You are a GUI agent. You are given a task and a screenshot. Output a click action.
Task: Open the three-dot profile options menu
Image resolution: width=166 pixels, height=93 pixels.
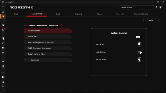pos(156,7)
